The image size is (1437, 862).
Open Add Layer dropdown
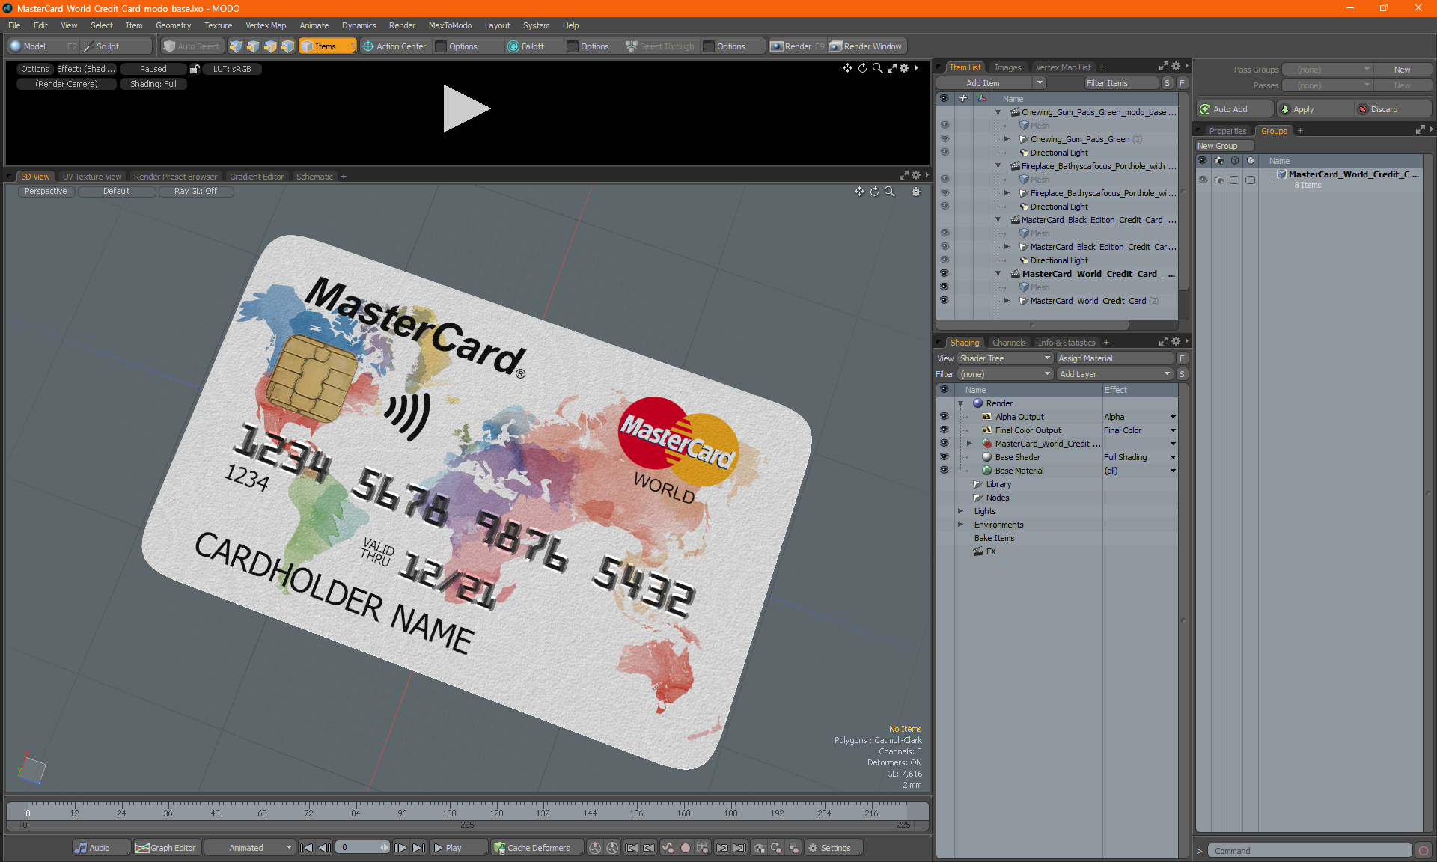1115,374
